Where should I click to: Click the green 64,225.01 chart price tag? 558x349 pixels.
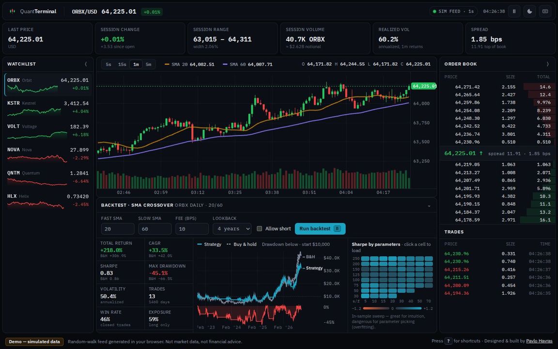(424, 86)
